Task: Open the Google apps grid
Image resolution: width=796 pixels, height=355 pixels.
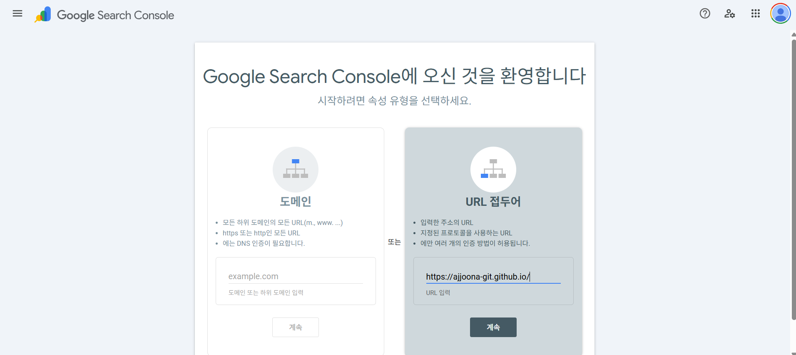Action: click(x=755, y=14)
